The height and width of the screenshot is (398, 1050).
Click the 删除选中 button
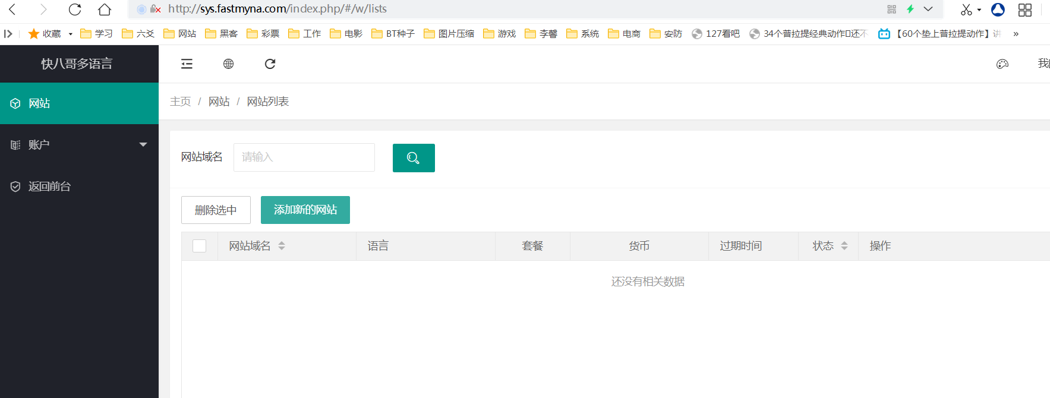(x=216, y=210)
